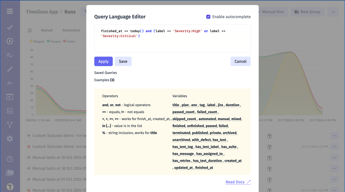Open the three-dot menu beside New Group

coord(333,12)
